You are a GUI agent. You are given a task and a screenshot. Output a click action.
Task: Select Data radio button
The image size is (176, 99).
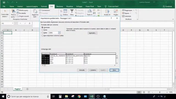[42, 33]
